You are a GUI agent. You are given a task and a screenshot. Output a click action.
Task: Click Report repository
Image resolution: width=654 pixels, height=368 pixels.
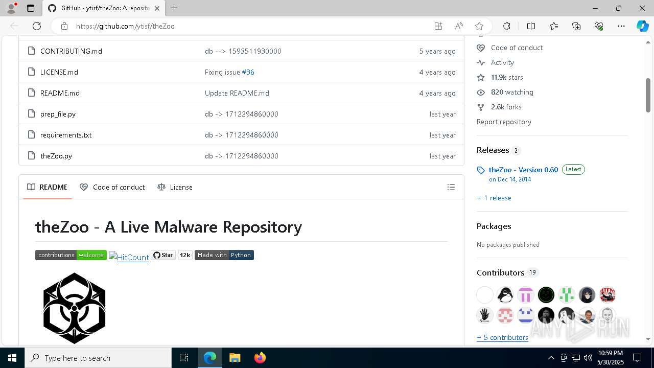pyautogui.click(x=504, y=122)
